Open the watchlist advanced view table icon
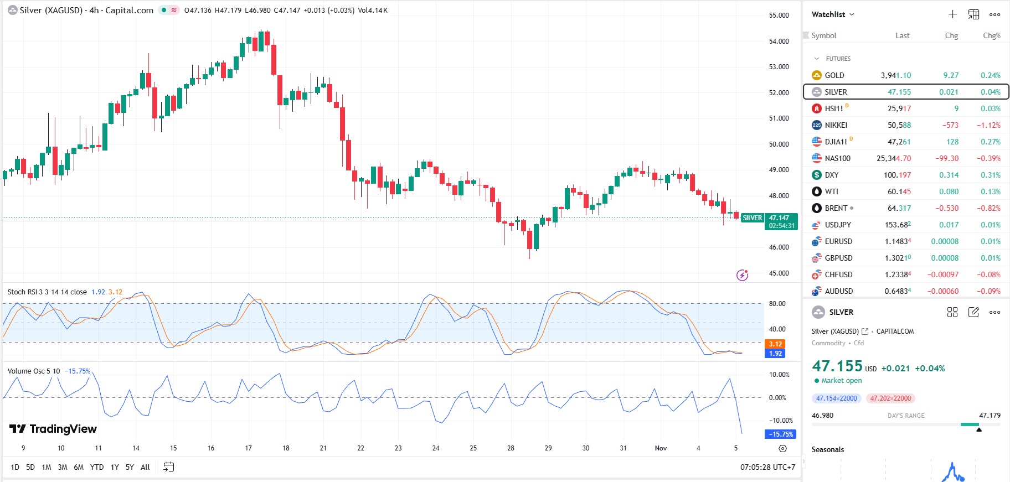Image resolution: width=1010 pixels, height=482 pixels. tap(973, 14)
